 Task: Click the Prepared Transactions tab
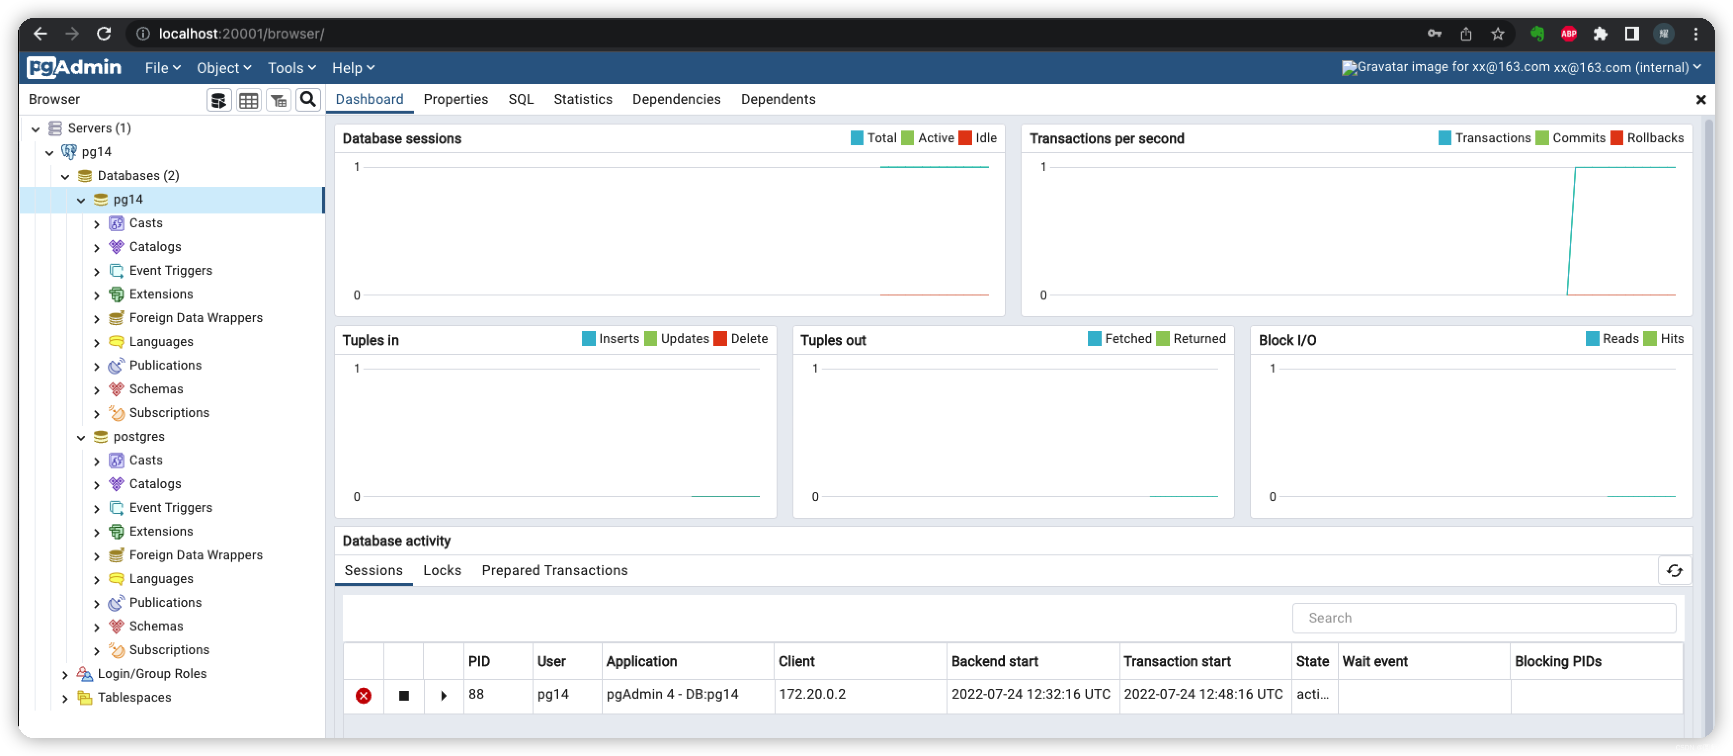554,570
